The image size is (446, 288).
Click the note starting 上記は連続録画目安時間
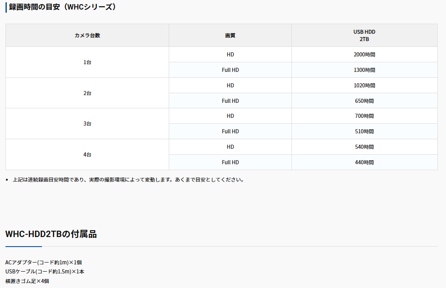tap(128, 180)
